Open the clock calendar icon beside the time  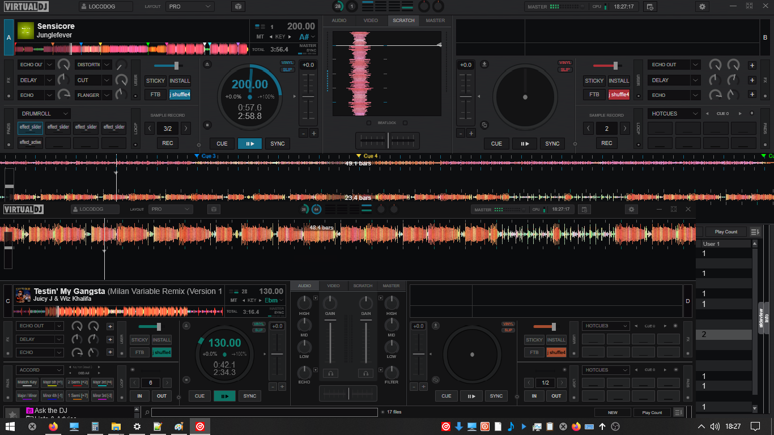click(x=649, y=7)
